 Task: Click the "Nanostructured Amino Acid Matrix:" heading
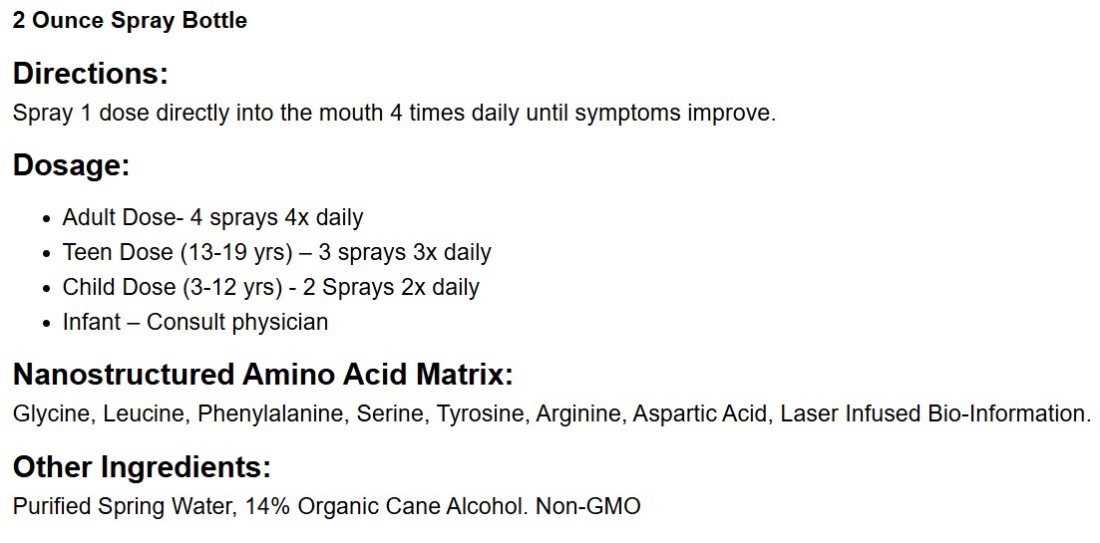click(x=262, y=375)
